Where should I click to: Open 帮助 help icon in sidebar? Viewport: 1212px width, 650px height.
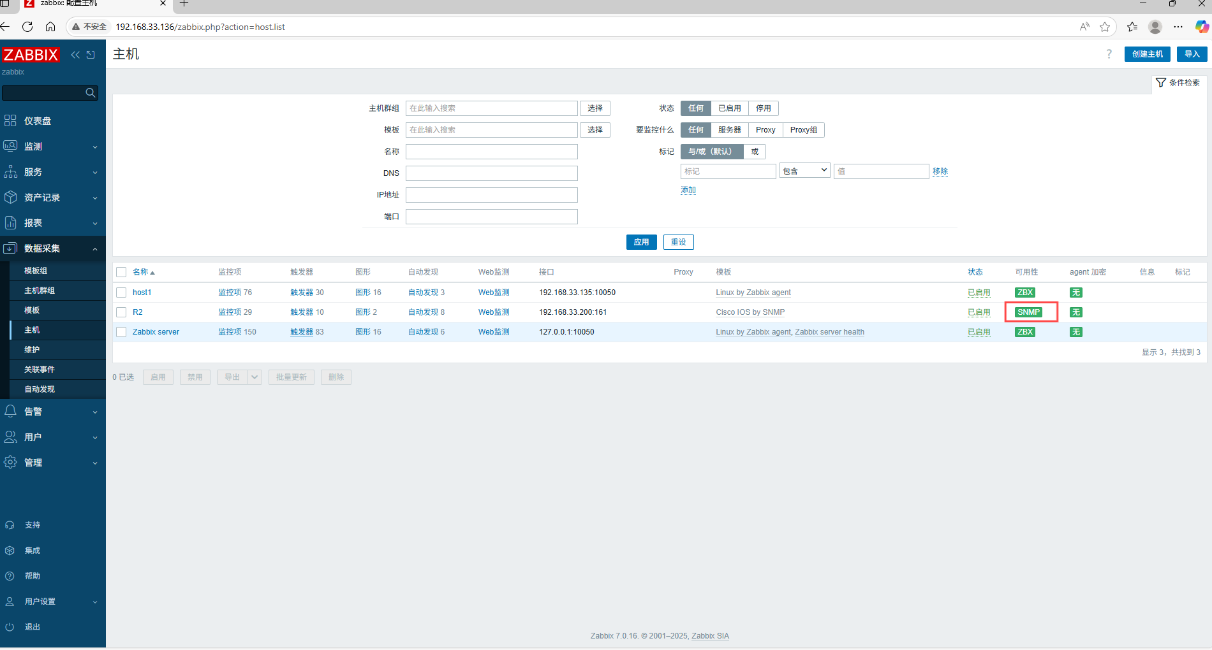coord(10,576)
